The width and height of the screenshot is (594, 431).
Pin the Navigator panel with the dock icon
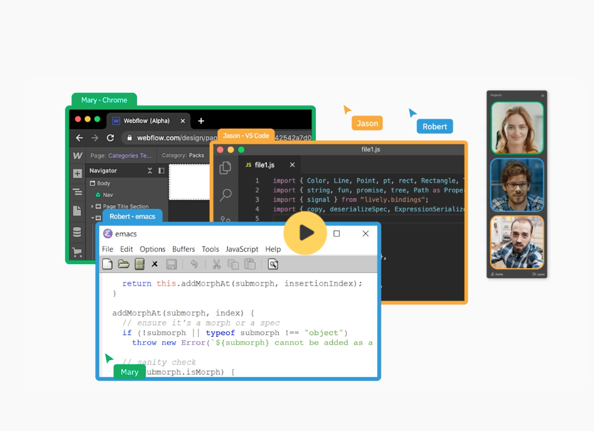[x=161, y=171]
